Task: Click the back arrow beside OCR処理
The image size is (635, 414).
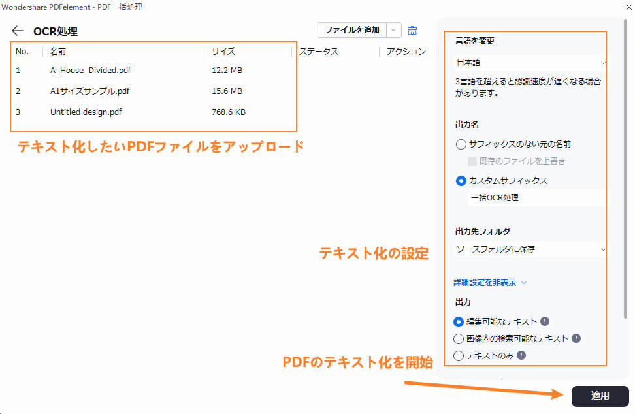Action: [18, 30]
